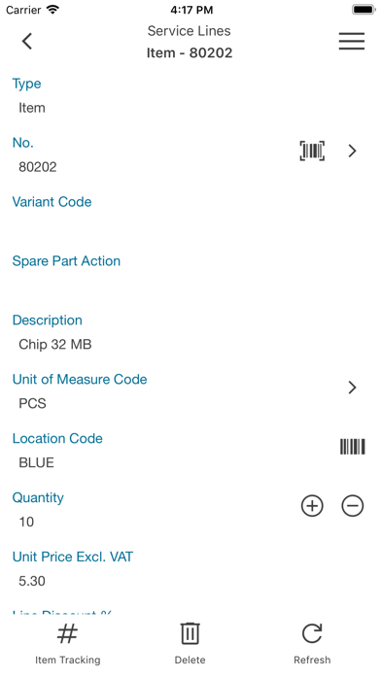Screen dimensions: 381x676
Task: Tap the back arrow icon
Action: [x=27, y=42]
